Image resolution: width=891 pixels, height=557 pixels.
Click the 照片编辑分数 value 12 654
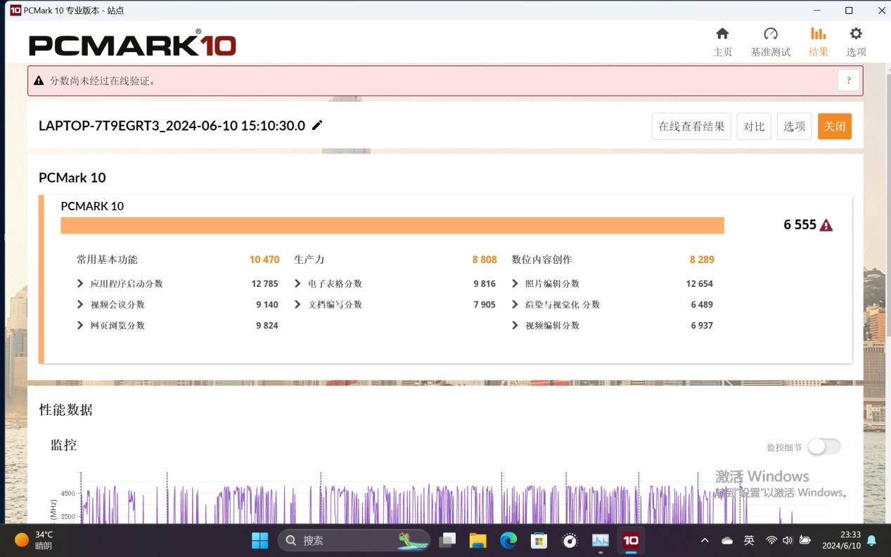pyautogui.click(x=700, y=283)
